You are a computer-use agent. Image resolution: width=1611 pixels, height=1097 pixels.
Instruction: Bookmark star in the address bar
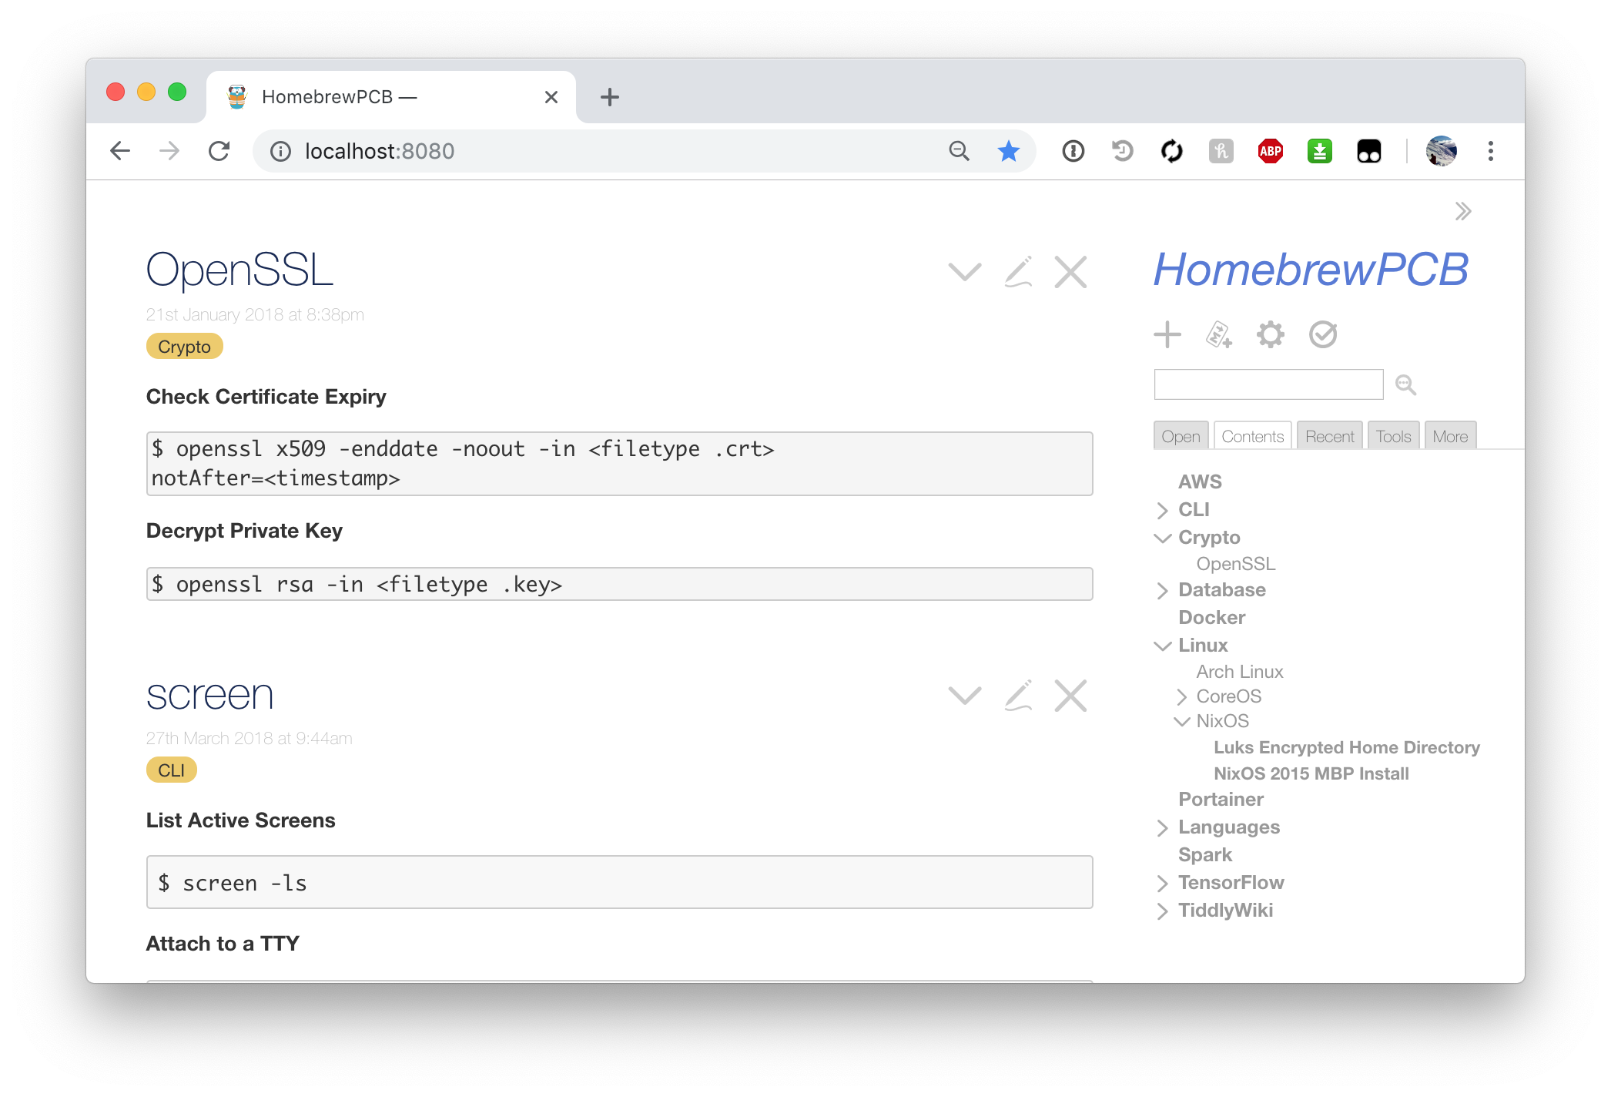coord(1008,151)
